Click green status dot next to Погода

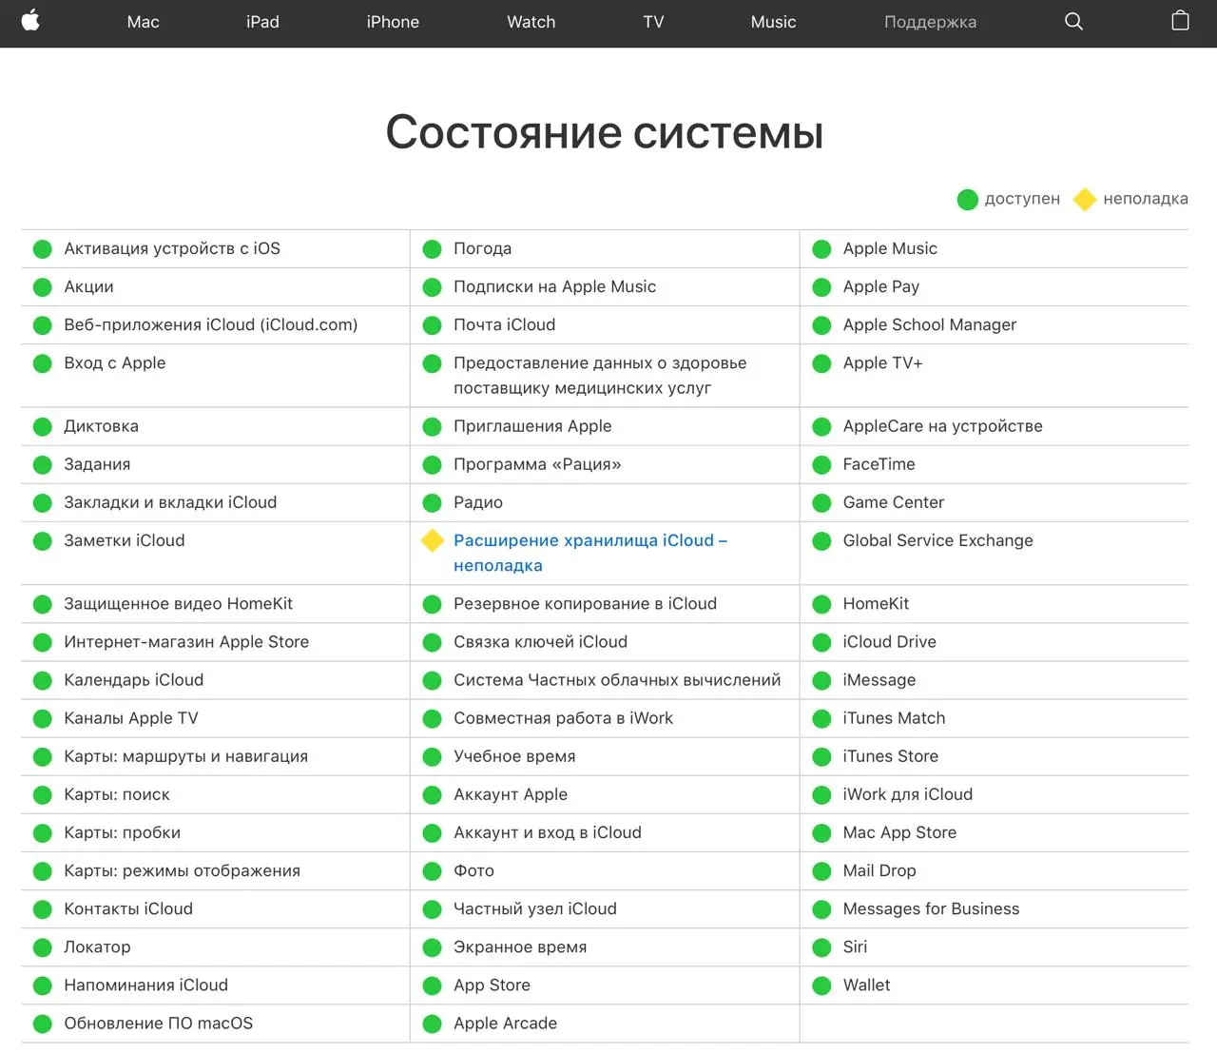pos(432,249)
